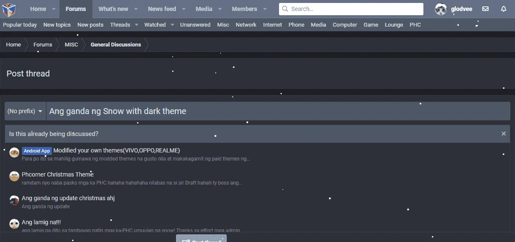
Task: Open the New topics link
Action: 57,25
